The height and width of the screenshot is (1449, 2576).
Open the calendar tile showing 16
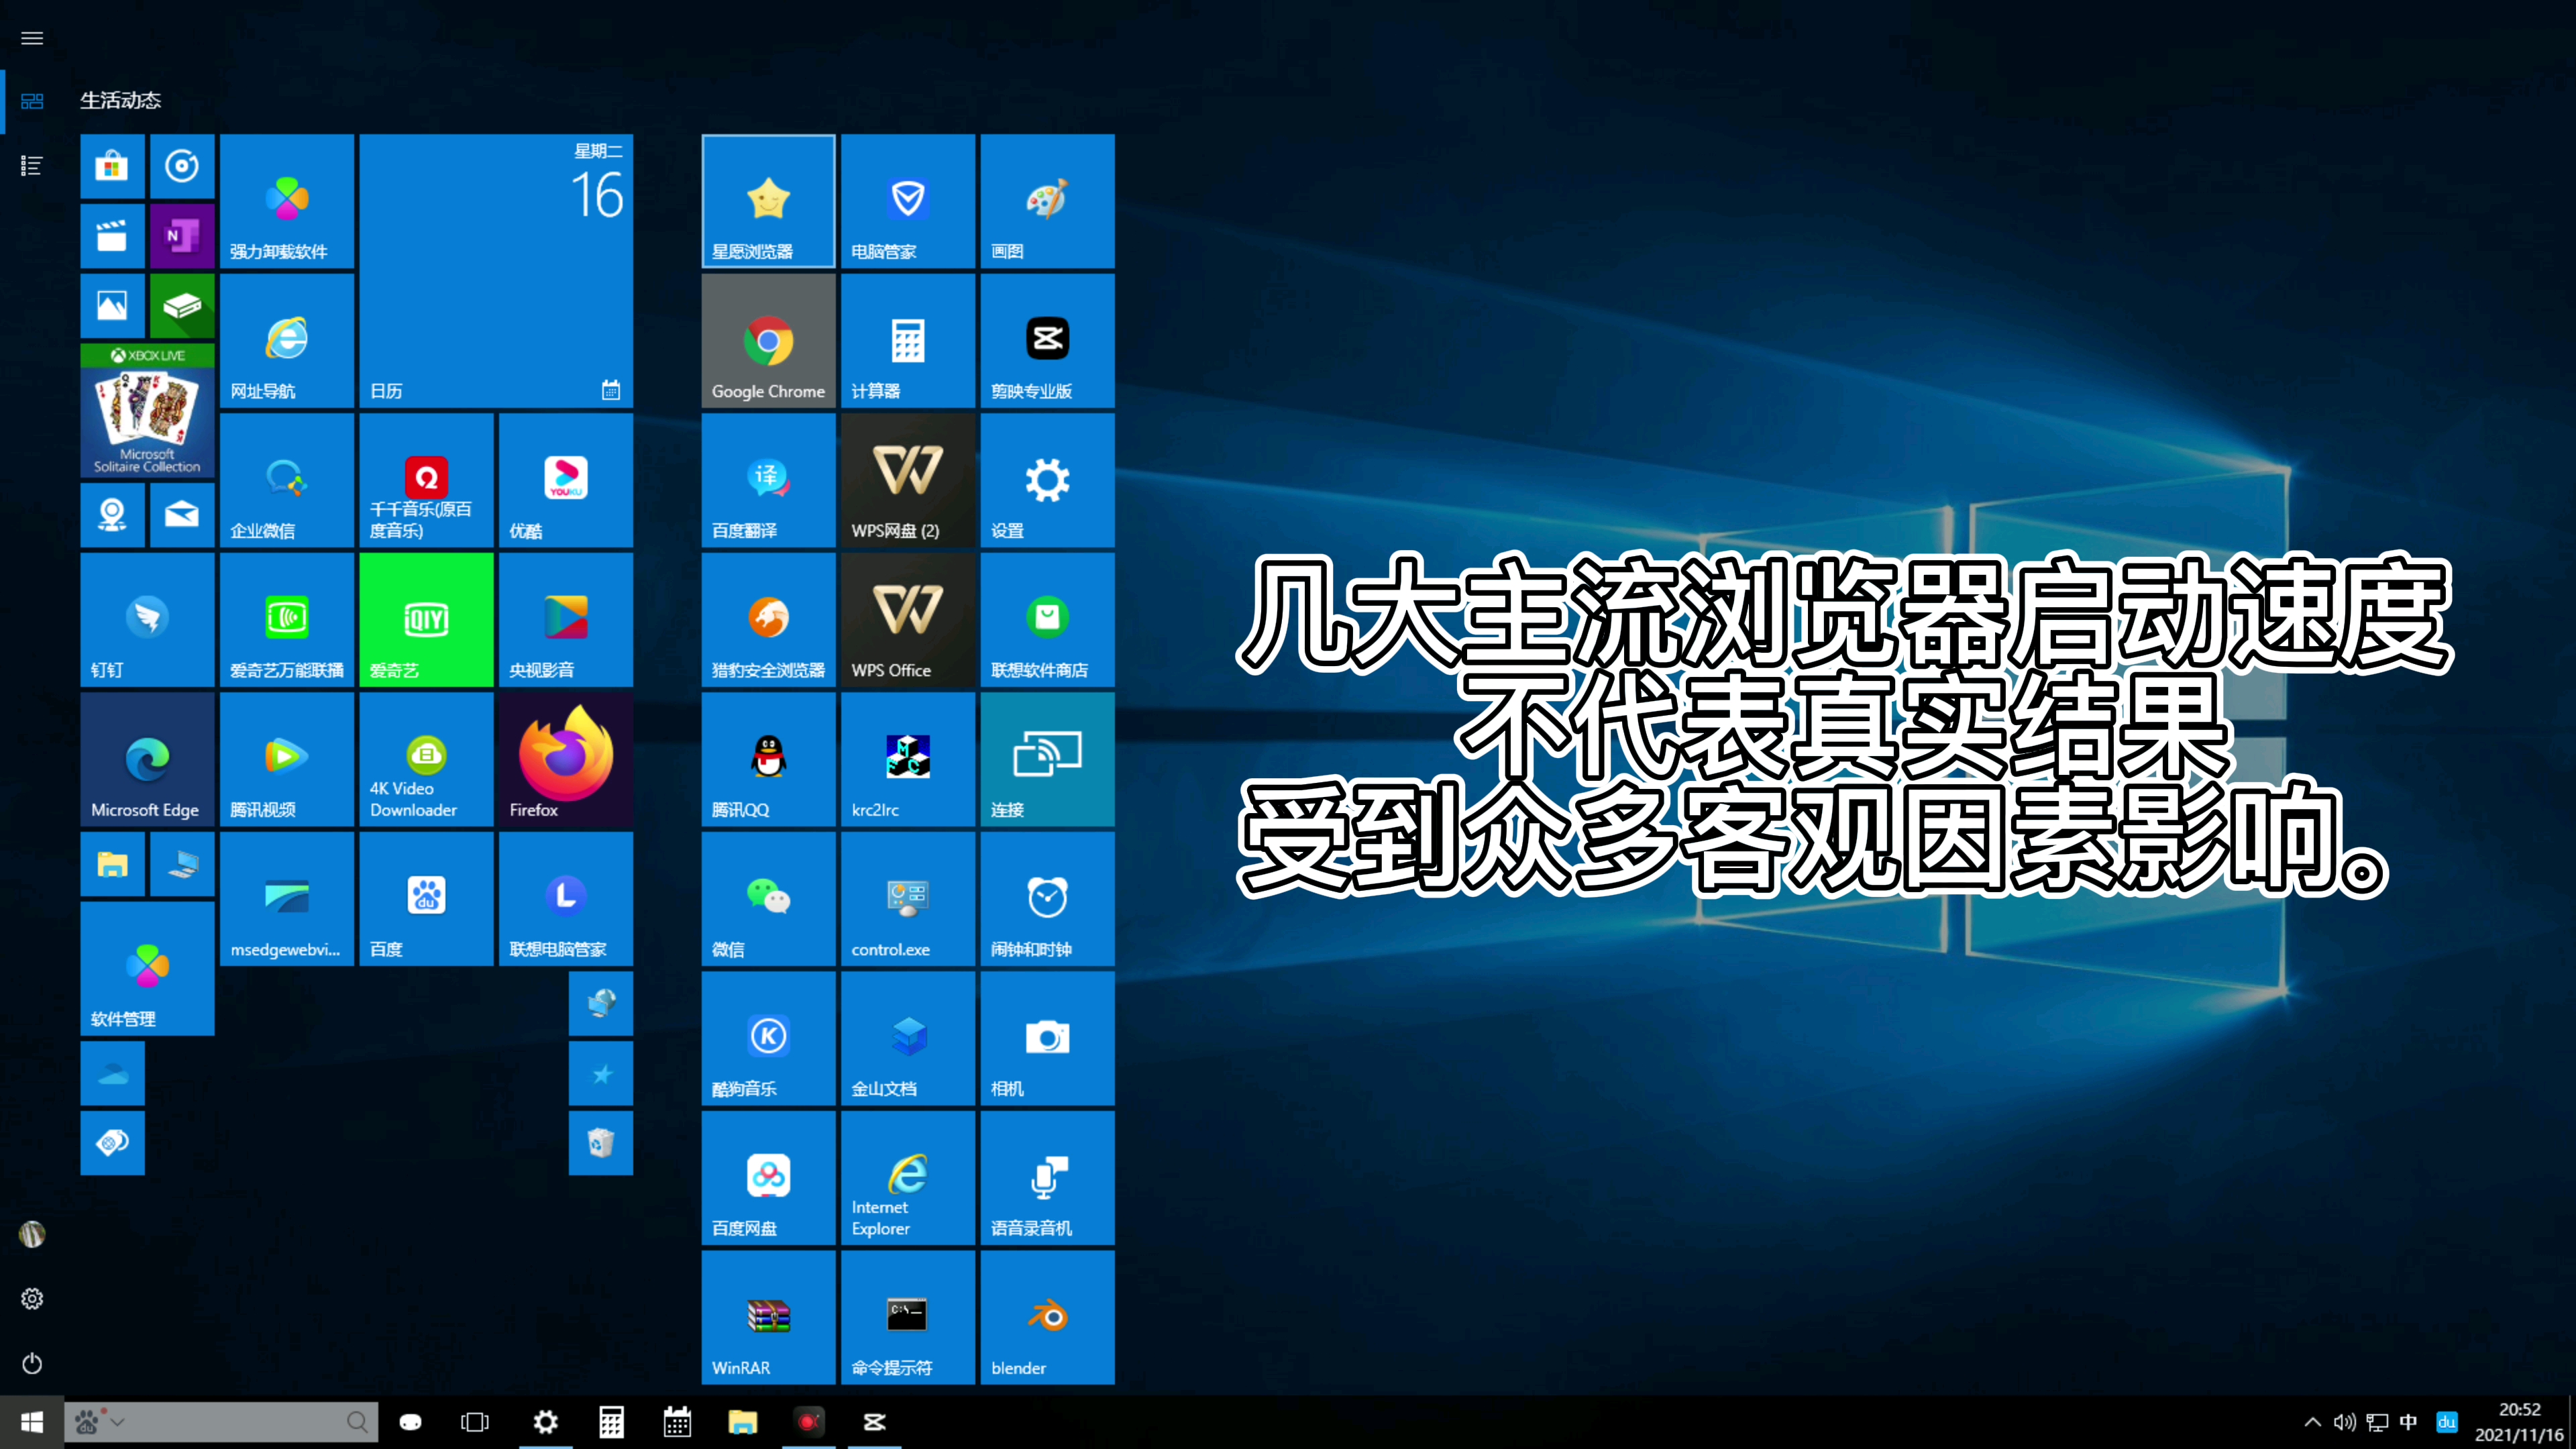click(496, 271)
